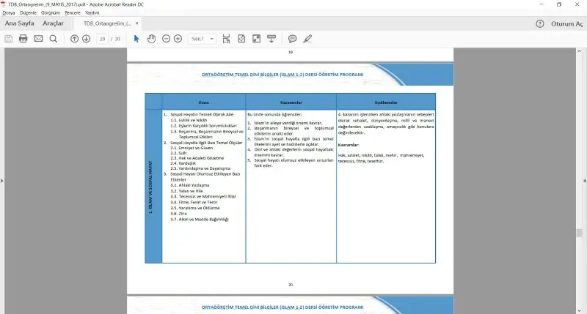Send file by email envelope icon
Image resolution: width=587 pixels, height=314 pixels.
pyautogui.click(x=38, y=39)
